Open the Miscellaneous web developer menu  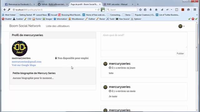pyautogui.click(x=76, y=19)
